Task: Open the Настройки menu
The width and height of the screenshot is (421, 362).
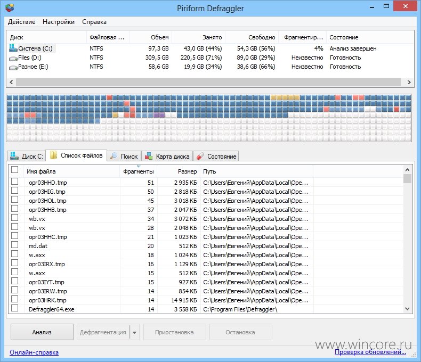Action: 59,22
